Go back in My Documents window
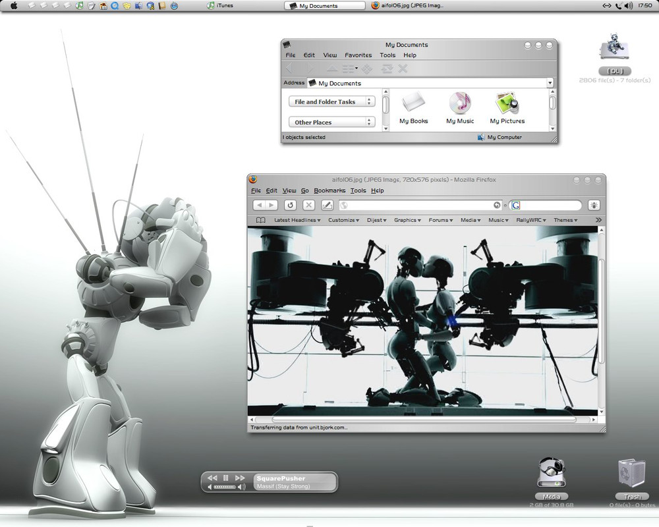Image resolution: width=659 pixels, height=527 pixels. pos(289,68)
